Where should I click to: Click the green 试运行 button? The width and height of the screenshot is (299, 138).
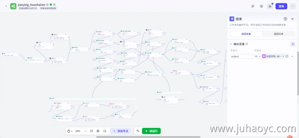(x=151, y=131)
